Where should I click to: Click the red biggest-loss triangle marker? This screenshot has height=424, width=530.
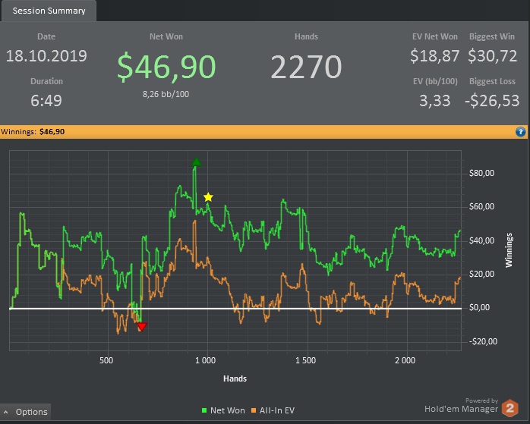coord(142,326)
